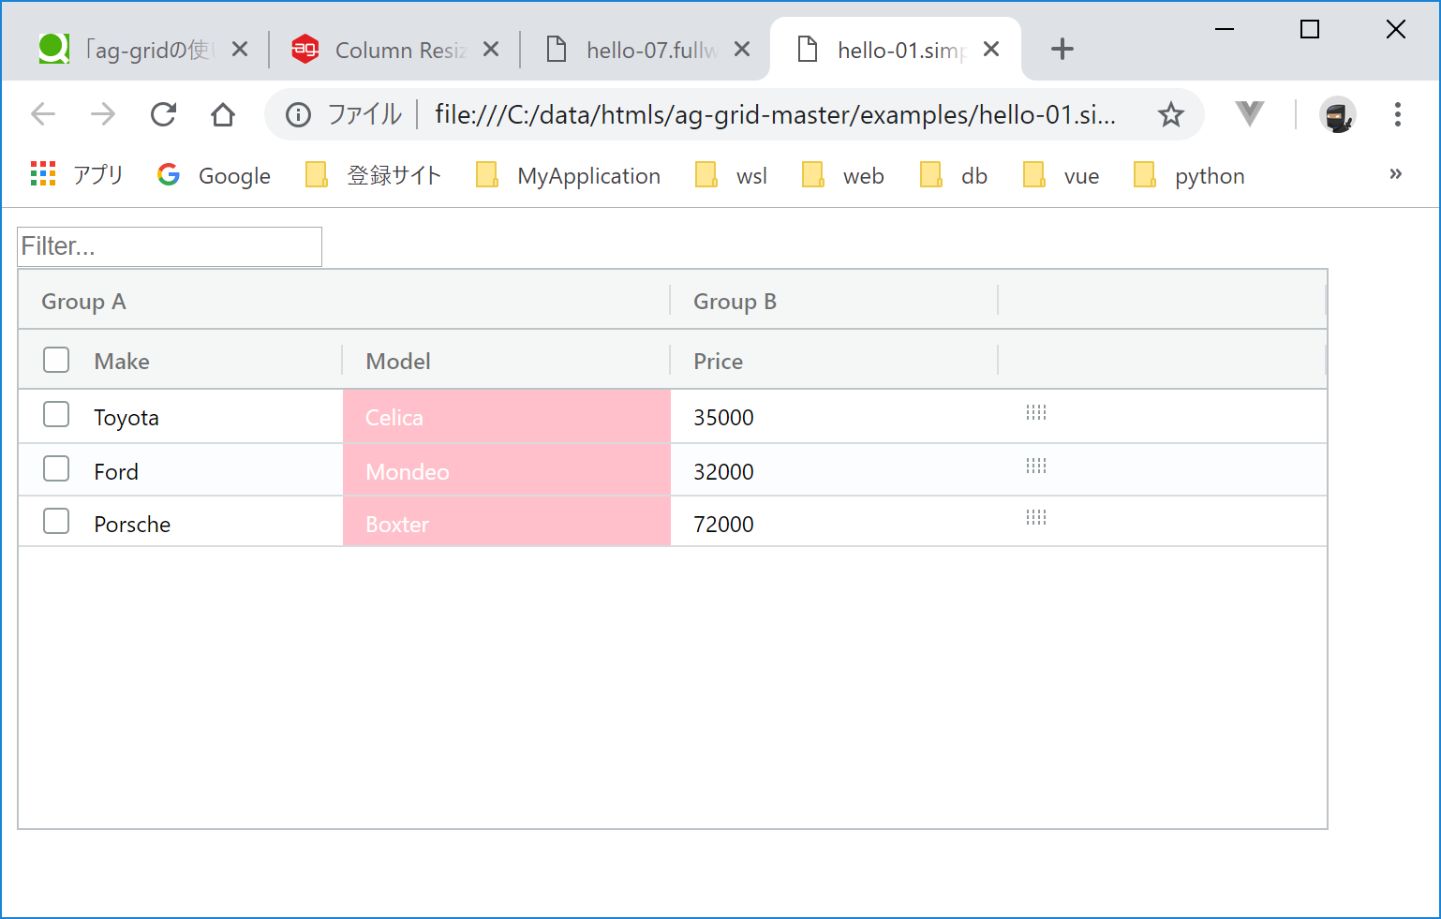1441x919 pixels.
Task: Toggle the Make header select-all checkbox
Action: [x=56, y=361]
